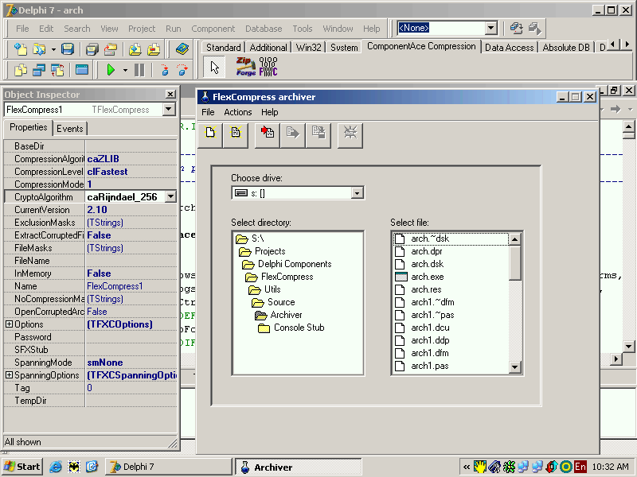Screen dimensions: 637x477
Task: Switch to the Events tab
Action: pos(70,128)
